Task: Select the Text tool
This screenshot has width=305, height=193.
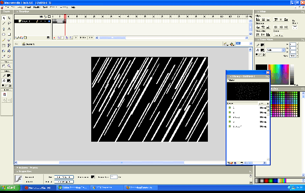Action: click(x=9, y=29)
